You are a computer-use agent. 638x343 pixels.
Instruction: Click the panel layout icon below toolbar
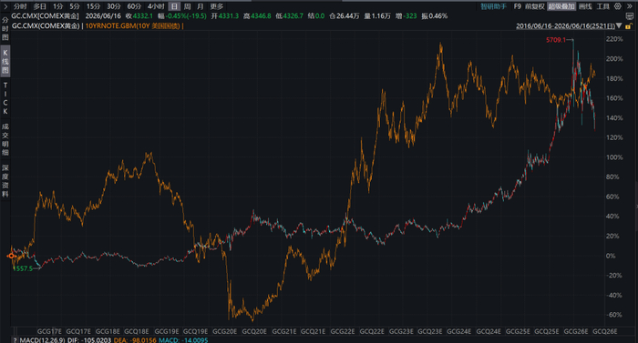(x=629, y=16)
